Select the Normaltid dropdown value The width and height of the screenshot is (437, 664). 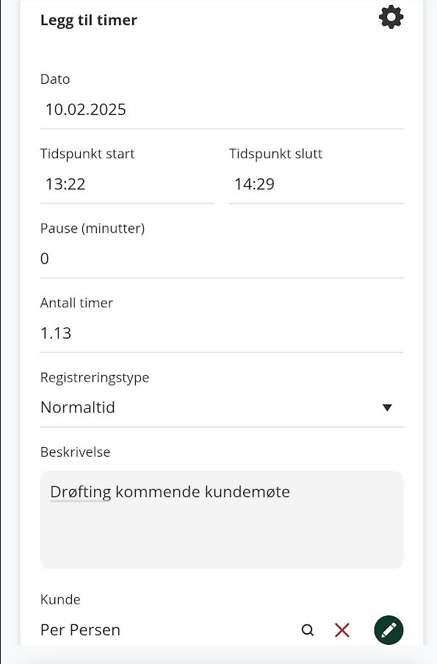pyautogui.click(x=77, y=407)
